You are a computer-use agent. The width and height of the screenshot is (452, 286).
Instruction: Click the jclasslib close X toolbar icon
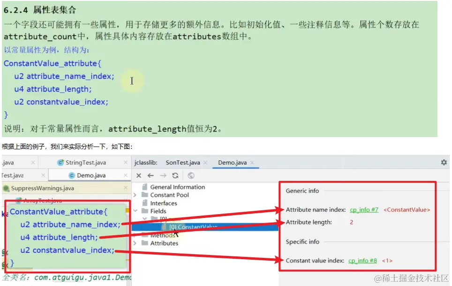(139, 176)
